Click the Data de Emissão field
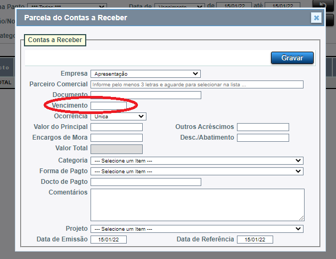The width and height of the screenshot is (336, 259). 109,240
